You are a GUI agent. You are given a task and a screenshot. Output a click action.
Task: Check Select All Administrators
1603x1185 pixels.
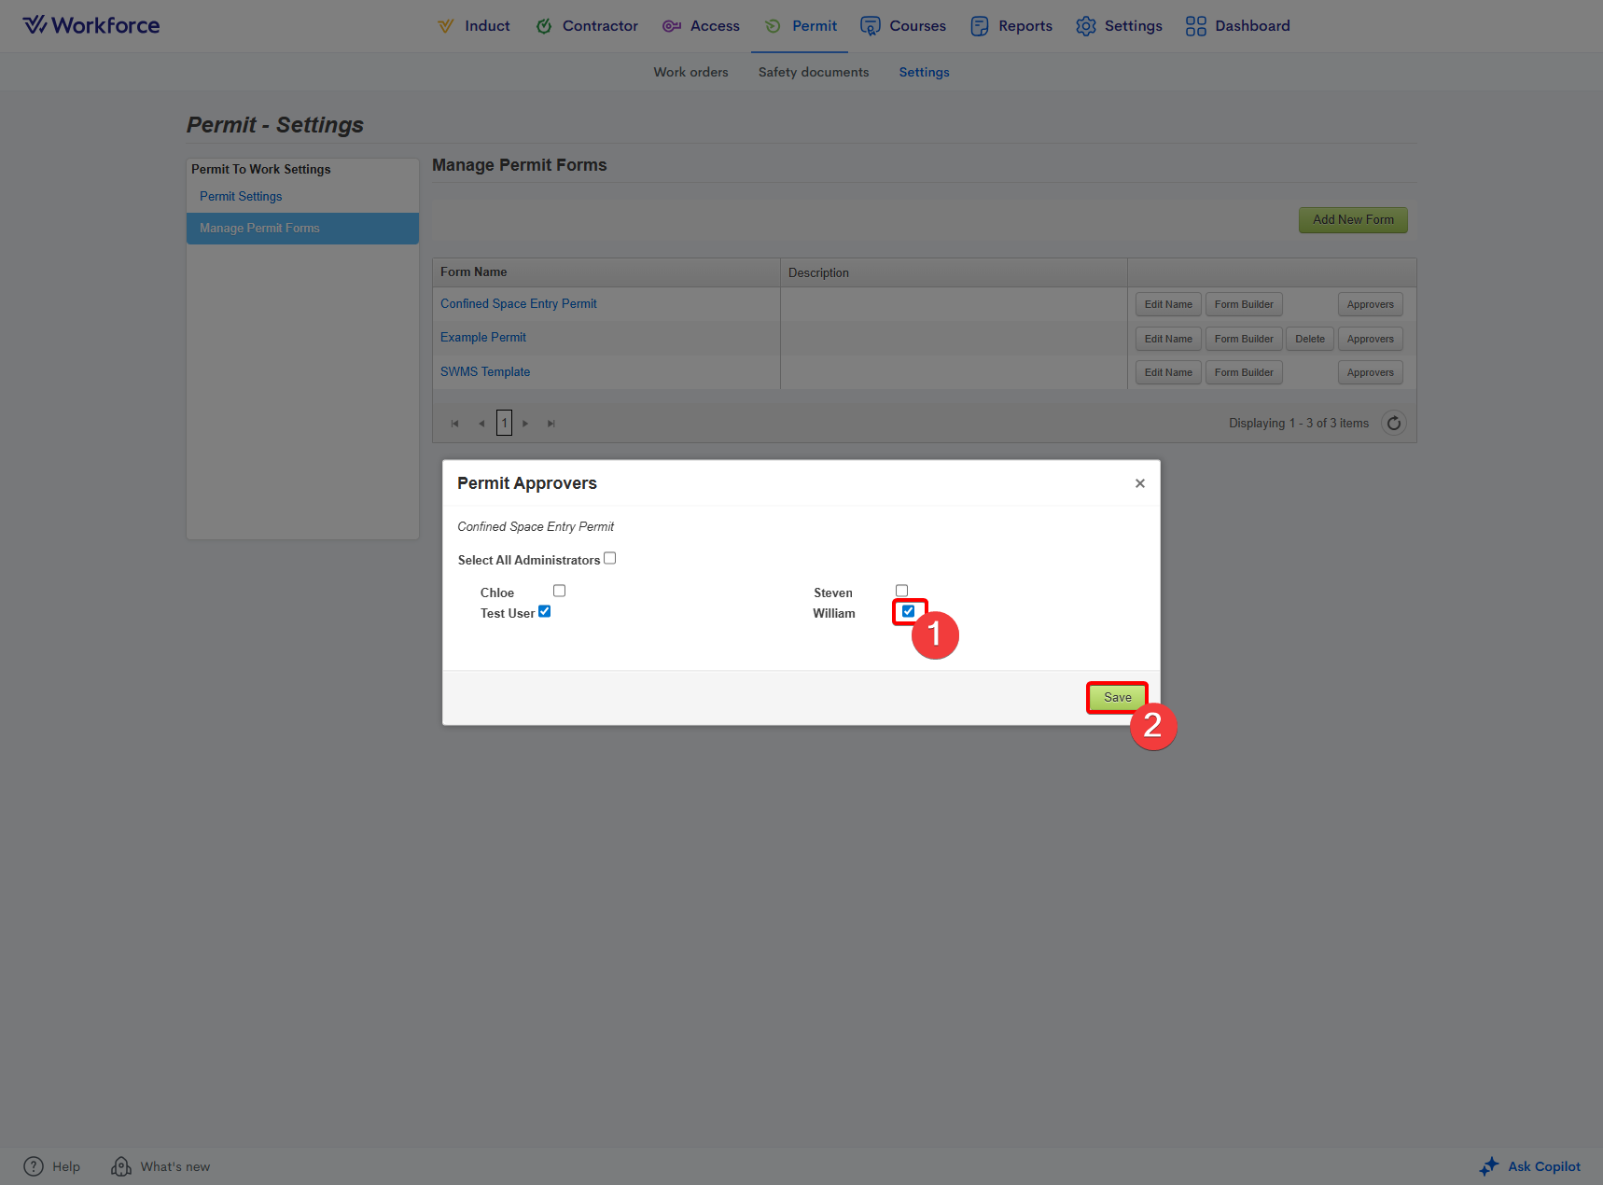tap(610, 559)
